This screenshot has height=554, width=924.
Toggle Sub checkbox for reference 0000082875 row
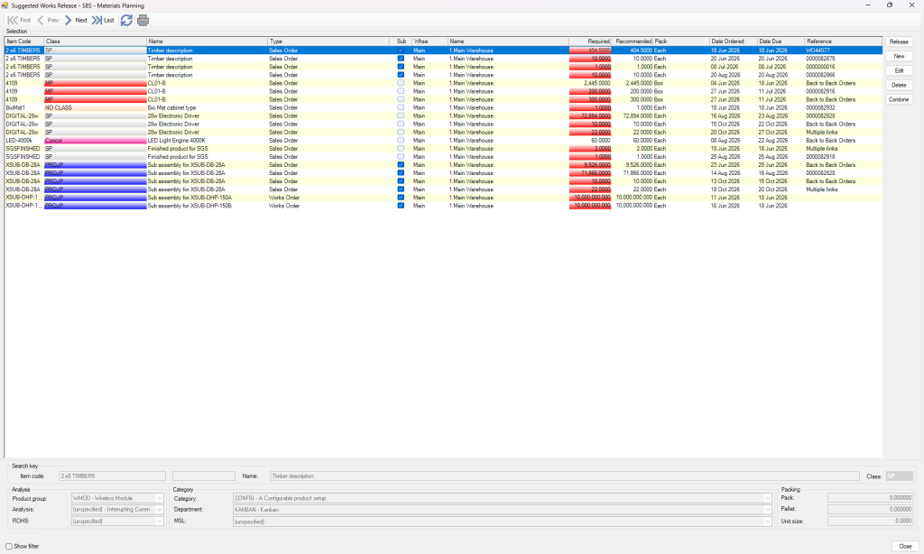click(x=401, y=59)
